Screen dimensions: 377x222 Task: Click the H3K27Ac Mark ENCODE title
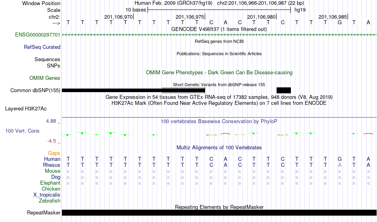click(x=219, y=103)
